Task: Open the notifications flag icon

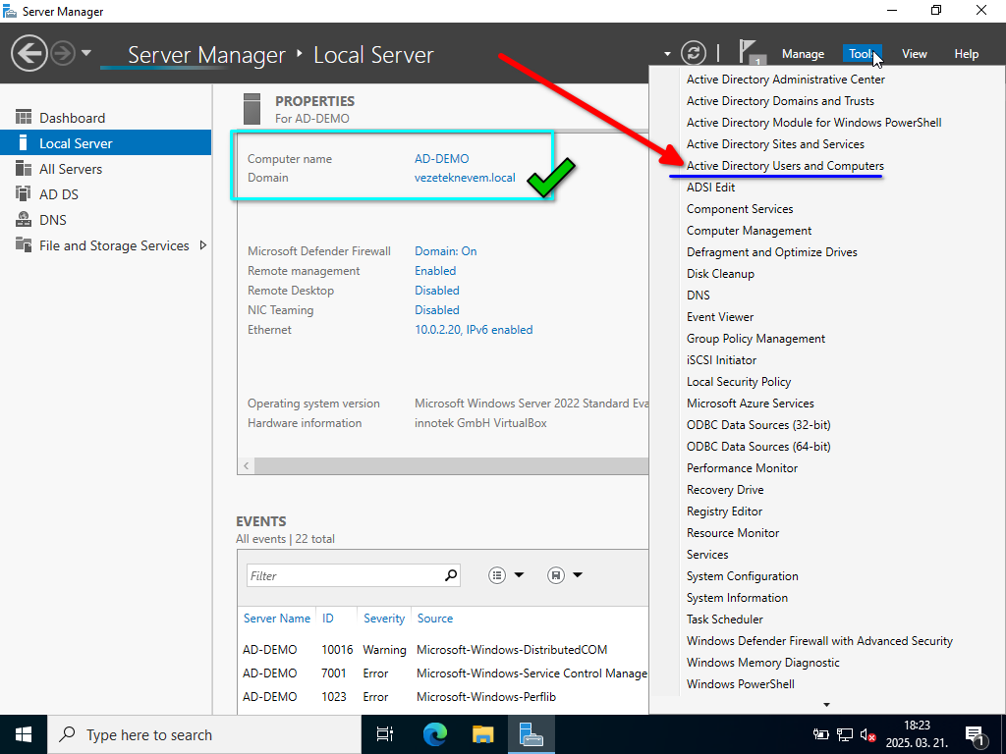Action: pos(752,53)
